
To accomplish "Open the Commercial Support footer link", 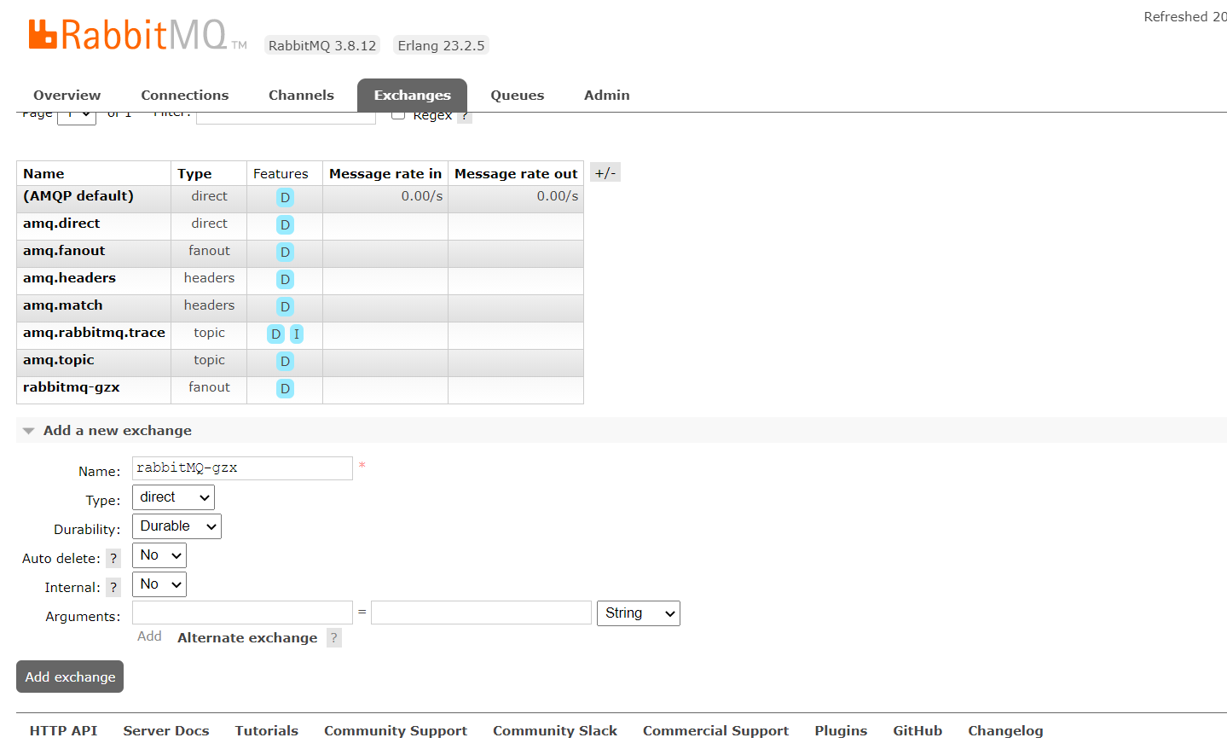I will 716,731.
